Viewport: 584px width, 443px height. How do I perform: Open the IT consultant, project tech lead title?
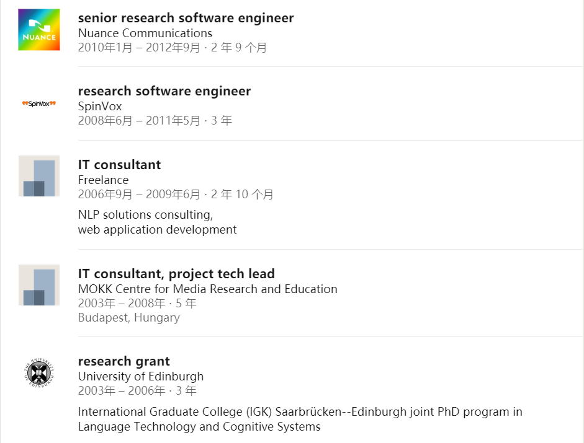pyautogui.click(x=176, y=274)
